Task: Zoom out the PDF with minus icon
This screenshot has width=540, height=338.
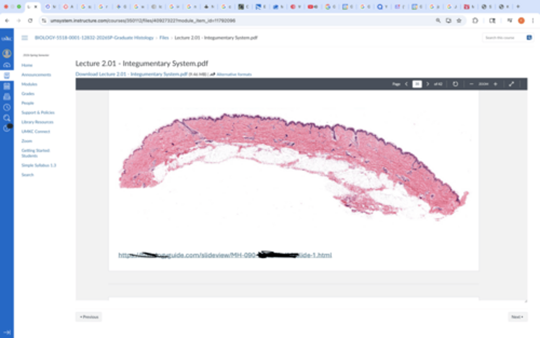Action: tap(471, 84)
